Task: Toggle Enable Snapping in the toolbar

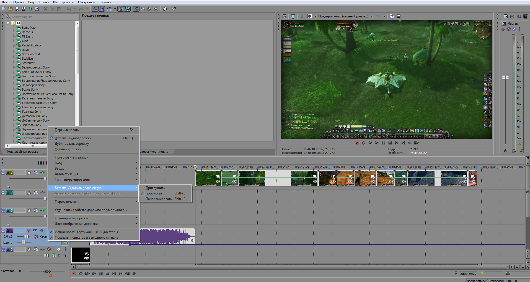Action: coord(95,9)
